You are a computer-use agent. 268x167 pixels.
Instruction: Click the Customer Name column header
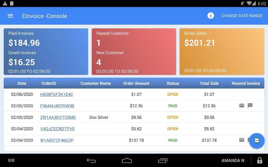coord(96,83)
